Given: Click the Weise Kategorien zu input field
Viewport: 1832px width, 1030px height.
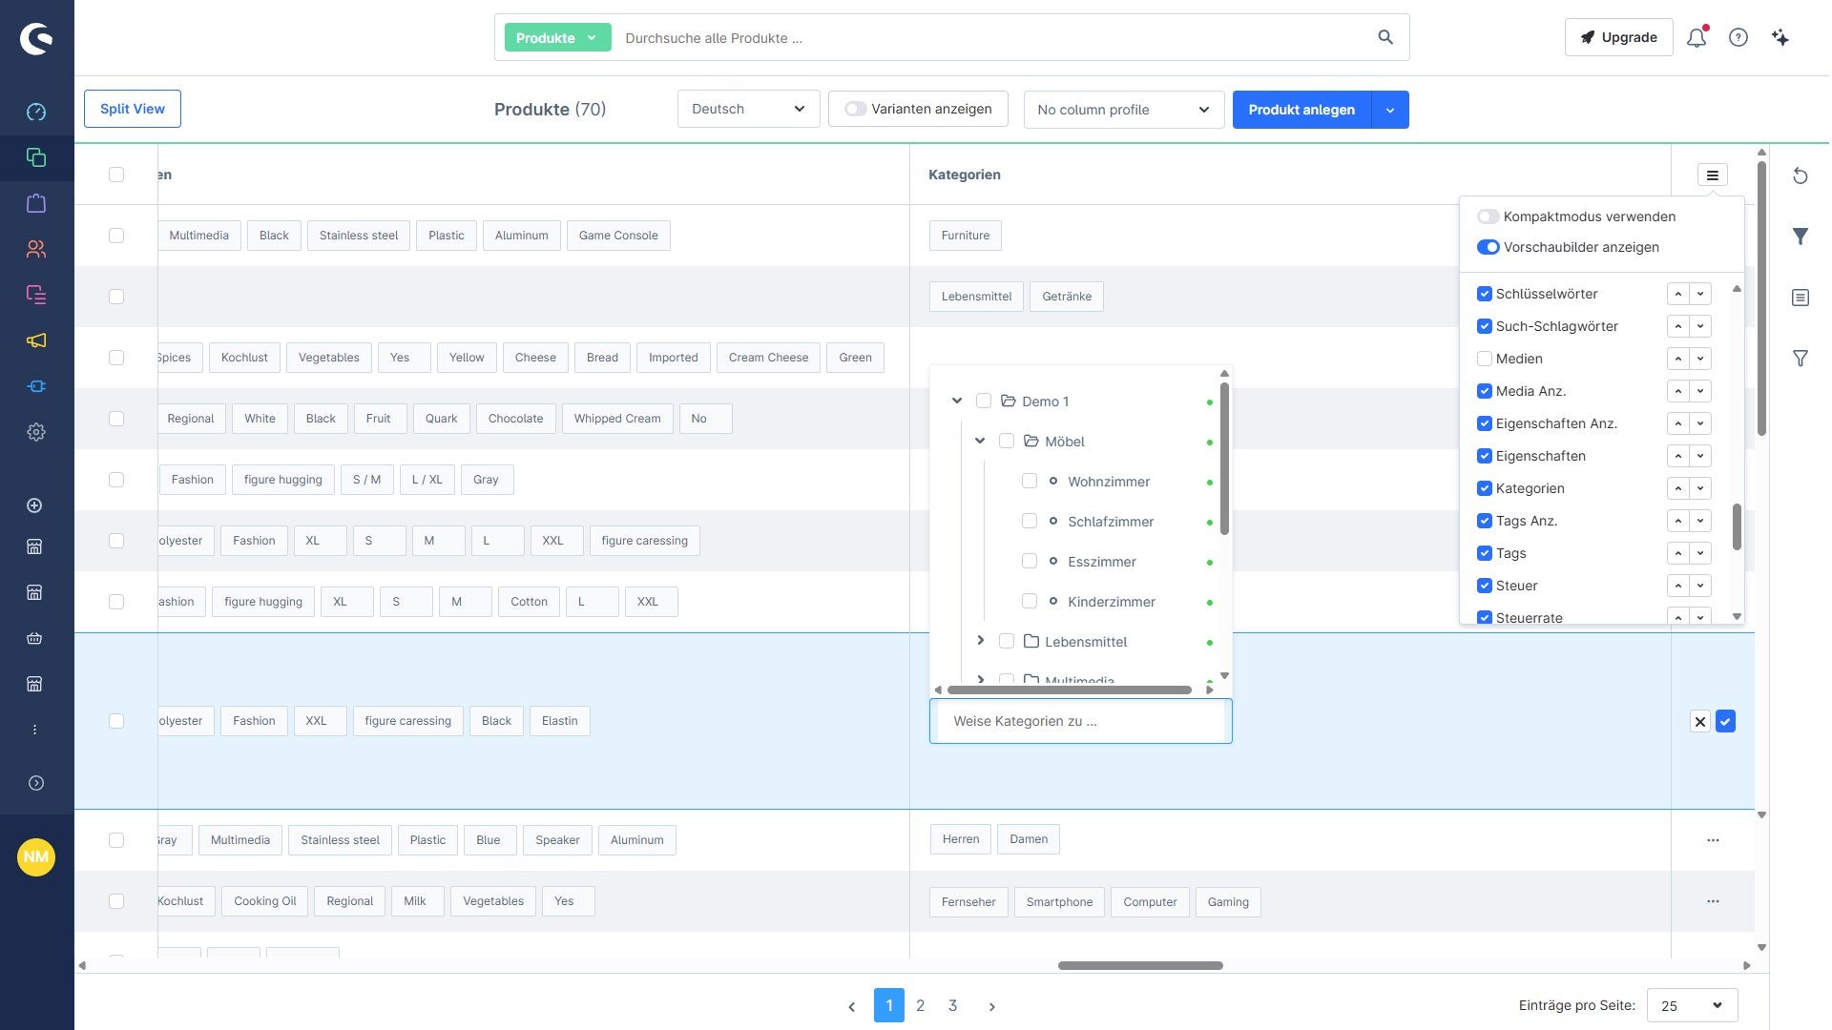Looking at the screenshot, I should pyautogui.click(x=1081, y=721).
